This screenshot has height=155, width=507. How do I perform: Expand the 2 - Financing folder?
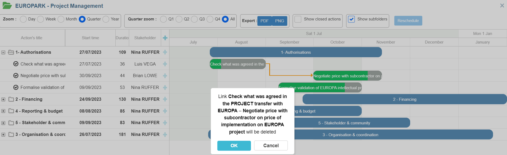pyautogui.click(x=3, y=99)
